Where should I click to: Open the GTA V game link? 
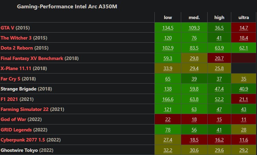coord(7,28)
